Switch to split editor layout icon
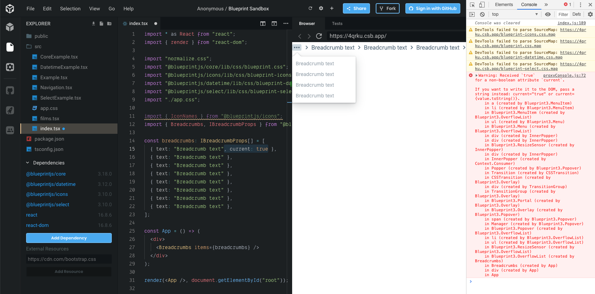This screenshot has width=595, height=294. coord(263,24)
